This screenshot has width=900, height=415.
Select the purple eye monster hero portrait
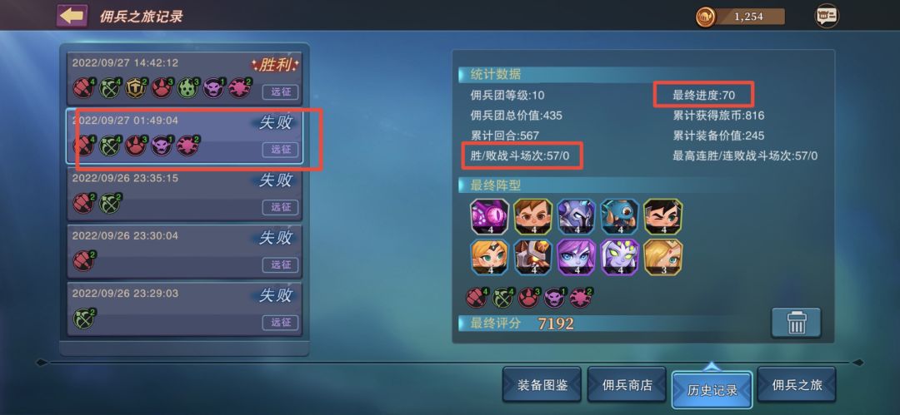coord(490,217)
